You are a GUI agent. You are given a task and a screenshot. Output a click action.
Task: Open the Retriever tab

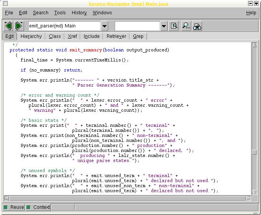tap(116, 36)
